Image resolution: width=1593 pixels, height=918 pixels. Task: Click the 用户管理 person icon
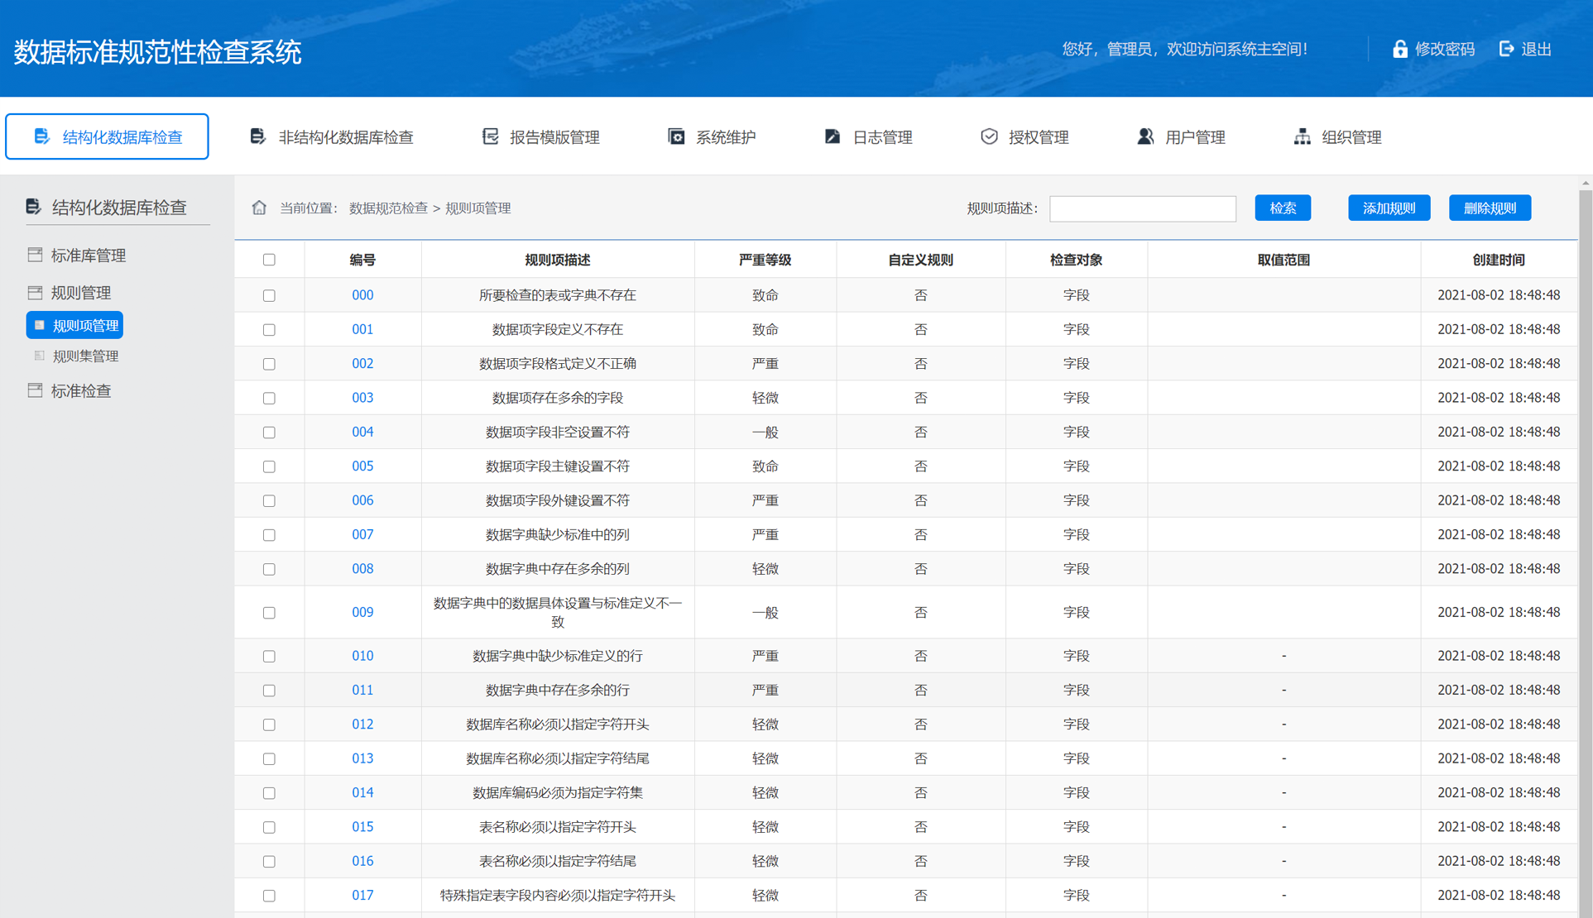(1145, 136)
